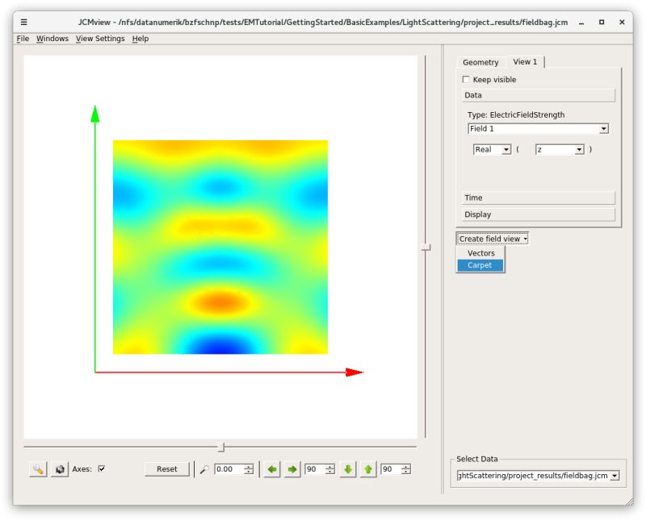Click the zoom value spinner arrows
Viewport: 646px width, 520px height.
point(249,469)
